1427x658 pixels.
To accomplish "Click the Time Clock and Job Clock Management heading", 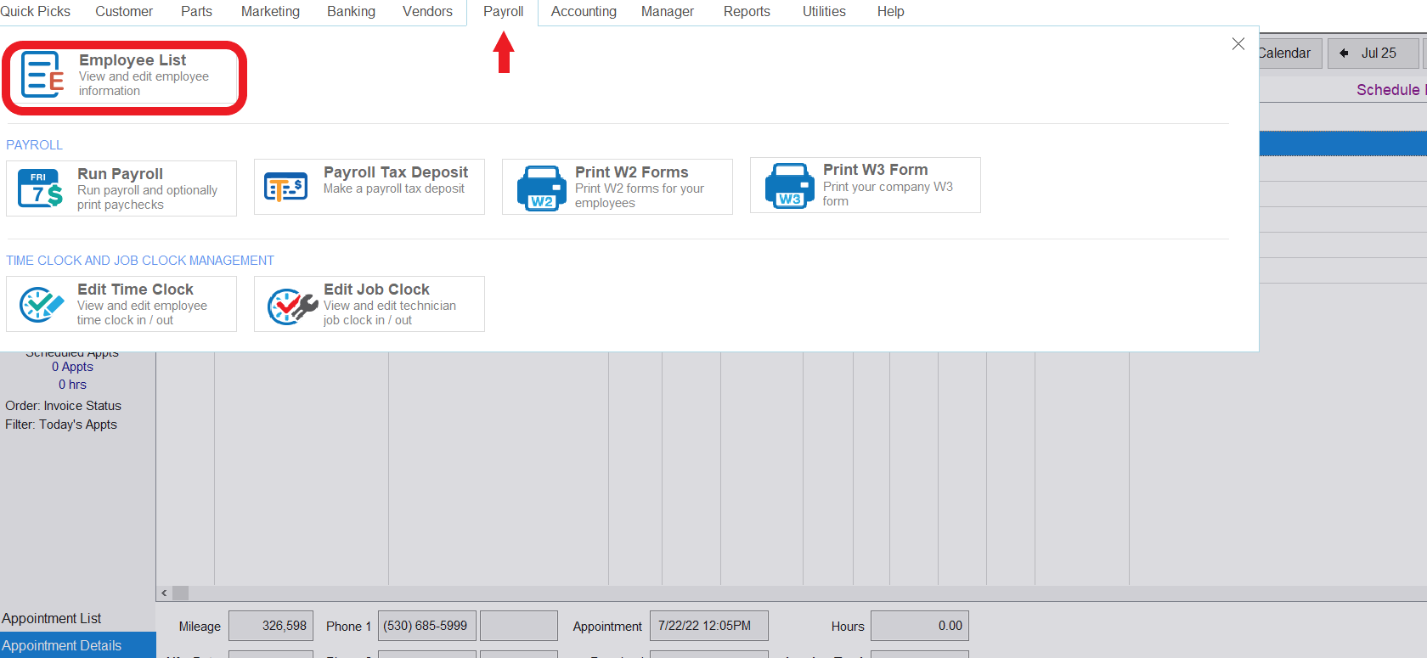I will coord(140,261).
